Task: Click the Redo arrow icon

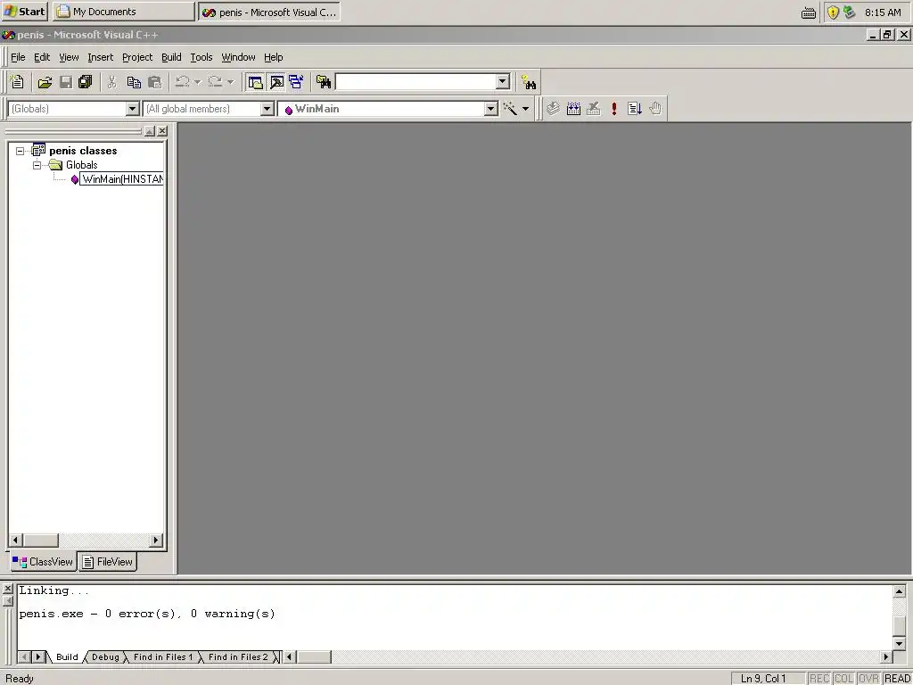Action: [215, 82]
